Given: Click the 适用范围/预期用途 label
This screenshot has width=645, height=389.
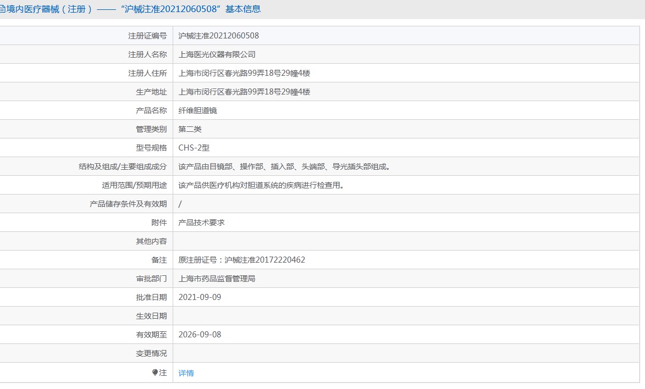Looking at the screenshot, I should pyautogui.click(x=134, y=186).
